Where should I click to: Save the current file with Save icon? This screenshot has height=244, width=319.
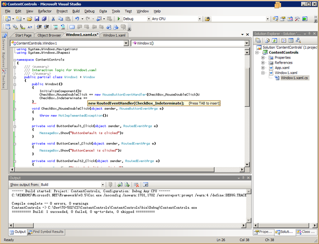[37, 19]
